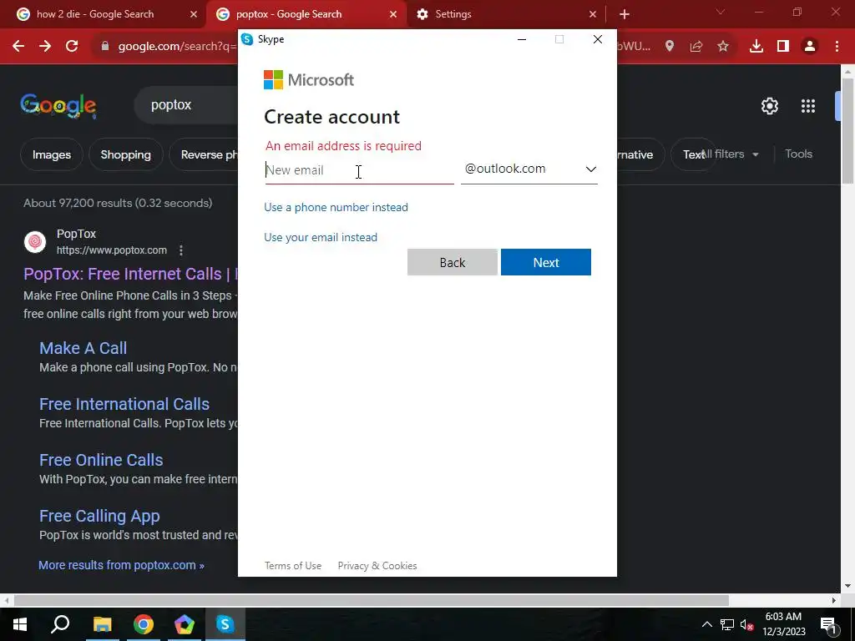Click Next in Create account dialog
The image size is (855, 641).
click(546, 262)
